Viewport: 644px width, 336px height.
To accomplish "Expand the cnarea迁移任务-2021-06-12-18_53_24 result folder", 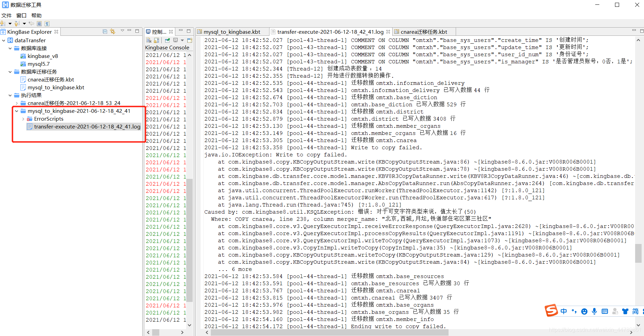I will coord(17,103).
